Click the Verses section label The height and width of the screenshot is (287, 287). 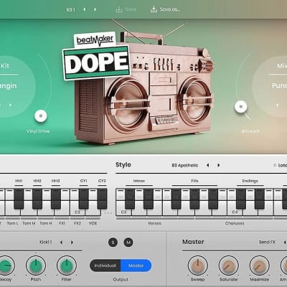pyautogui.click(x=154, y=223)
